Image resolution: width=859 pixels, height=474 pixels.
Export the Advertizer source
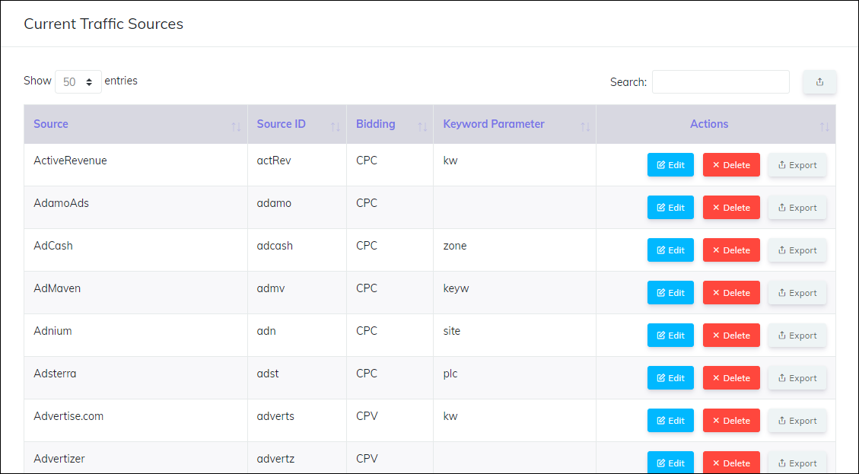[797, 463]
